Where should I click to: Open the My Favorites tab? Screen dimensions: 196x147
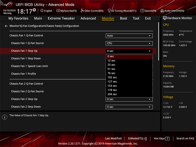click(19, 19)
